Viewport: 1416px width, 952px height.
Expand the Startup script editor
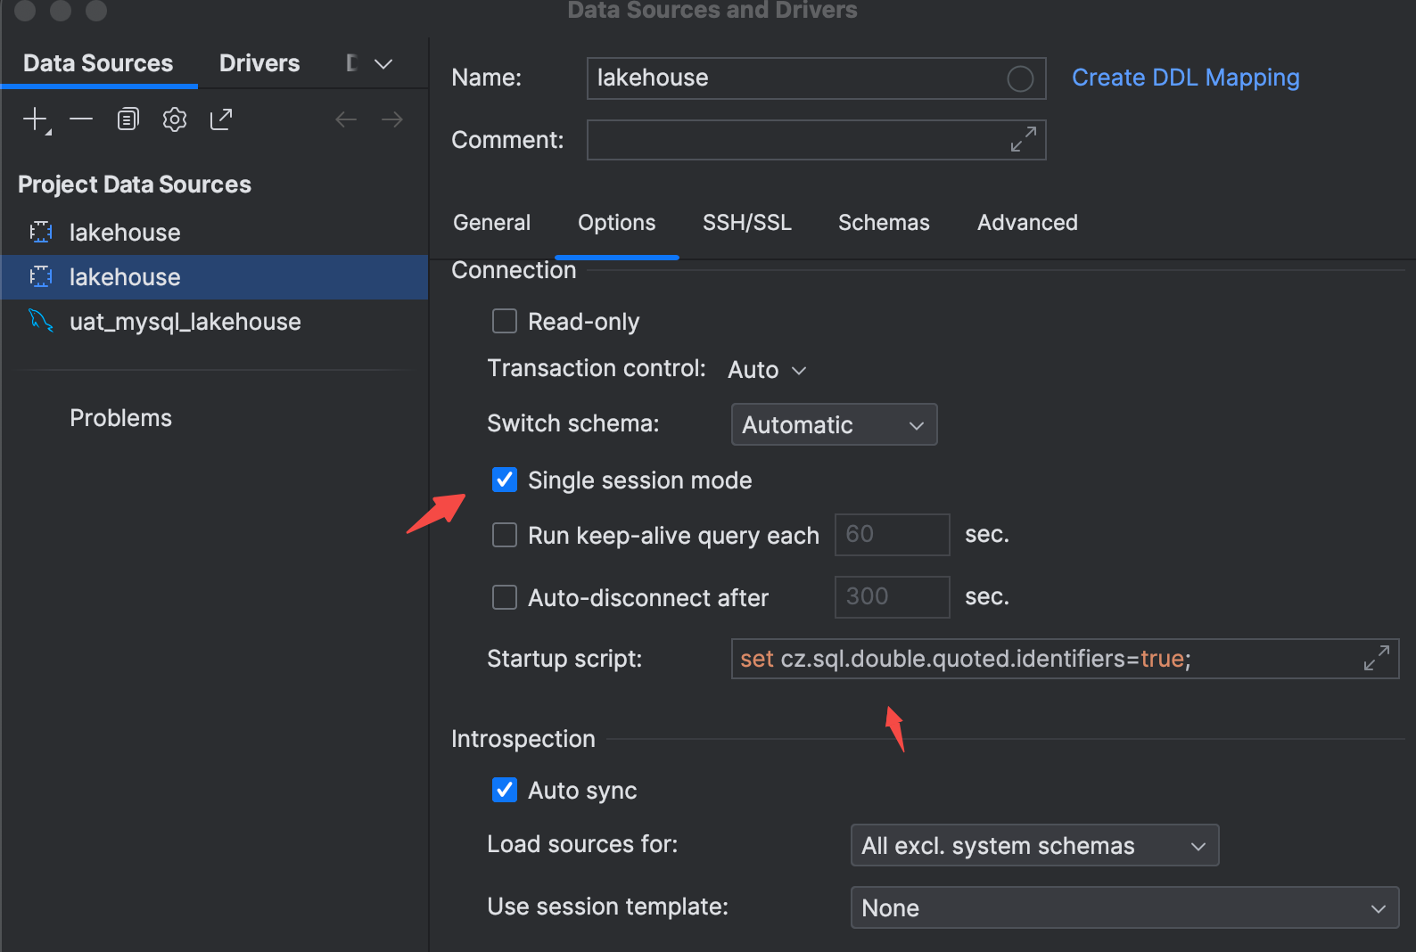coord(1377,658)
